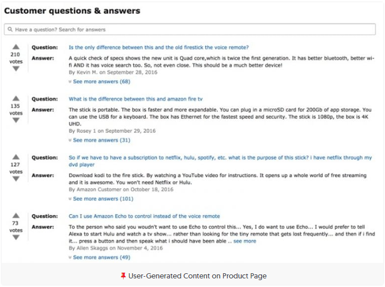Upvote the 210-vote firestick question
Viewport: 385px width, 287px height.
[x=15, y=47]
